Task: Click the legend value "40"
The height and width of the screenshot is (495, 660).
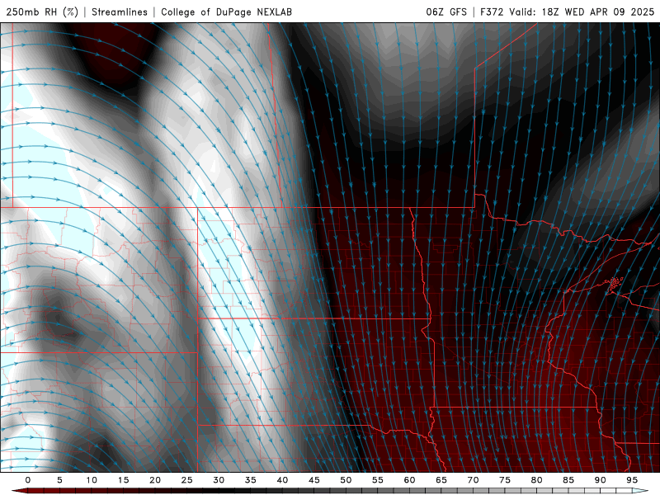Action: [282, 480]
